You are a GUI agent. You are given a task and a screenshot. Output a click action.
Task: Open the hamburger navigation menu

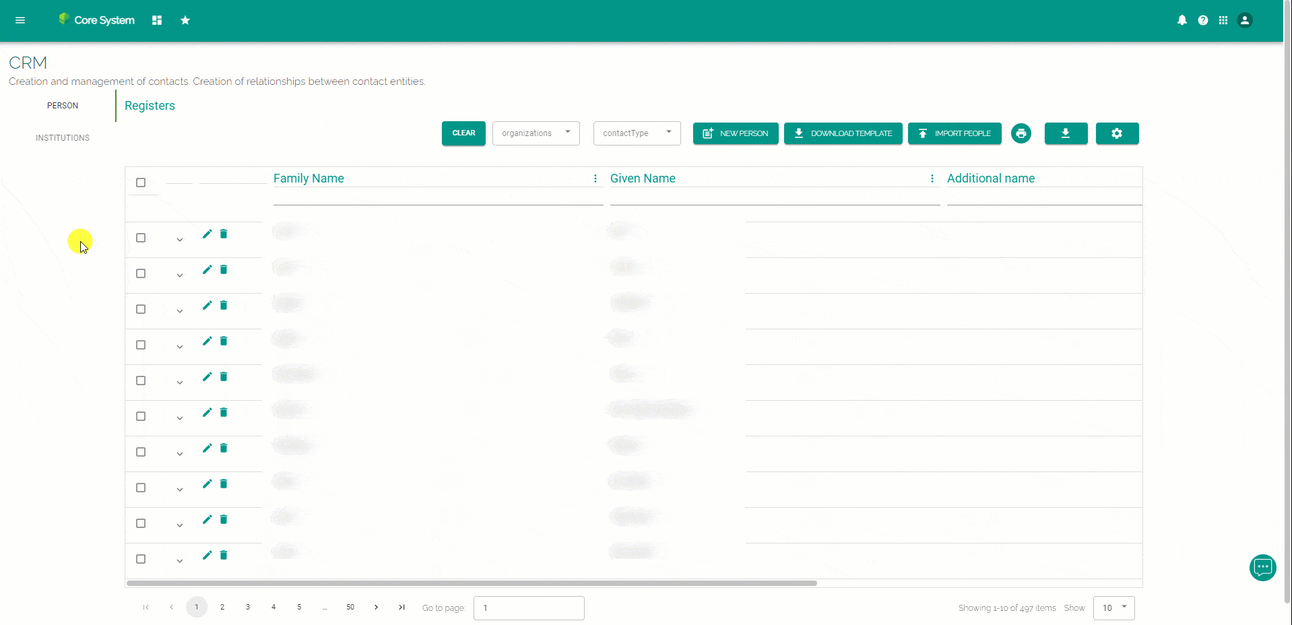click(20, 20)
